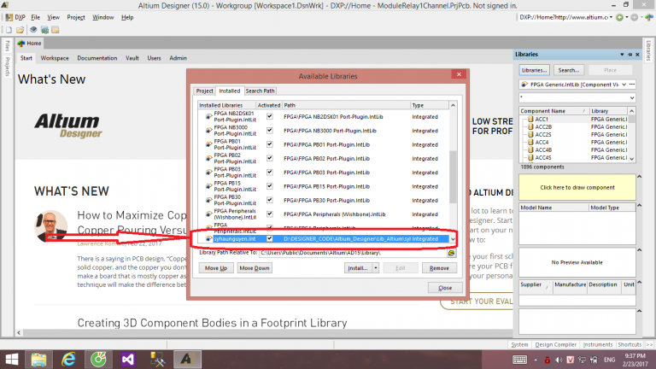Open the File menu
The height and width of the screenshot is (369, 656).
[x=36, y=18]
